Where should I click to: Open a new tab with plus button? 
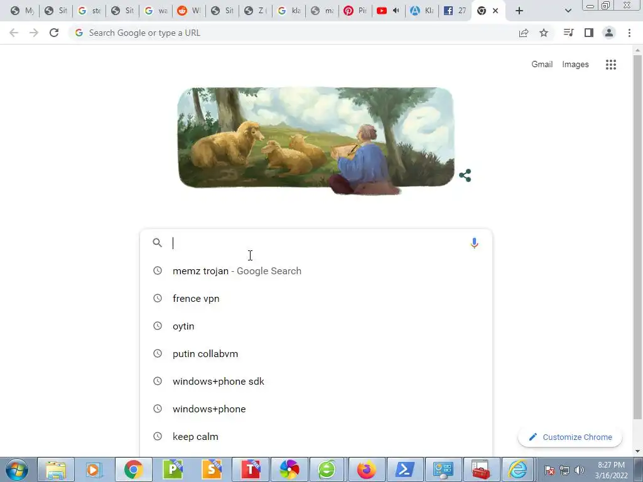click(519, 11)
